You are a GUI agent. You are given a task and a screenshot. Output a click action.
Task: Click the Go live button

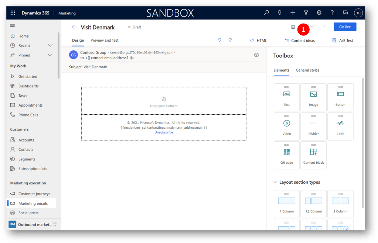tap(345, 27)
